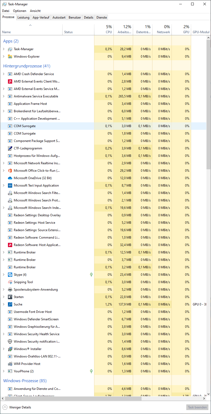Click the 265,5 MB memory cell
Screen dimensions: 211x414
(x=123, y=96)
